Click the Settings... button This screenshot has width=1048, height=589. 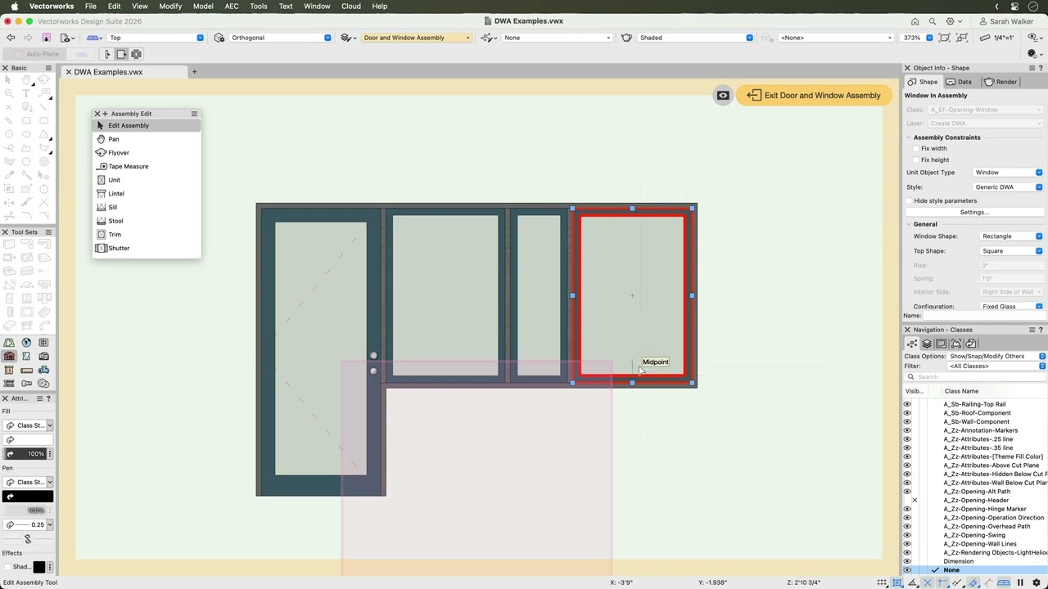tap(974, 213)
